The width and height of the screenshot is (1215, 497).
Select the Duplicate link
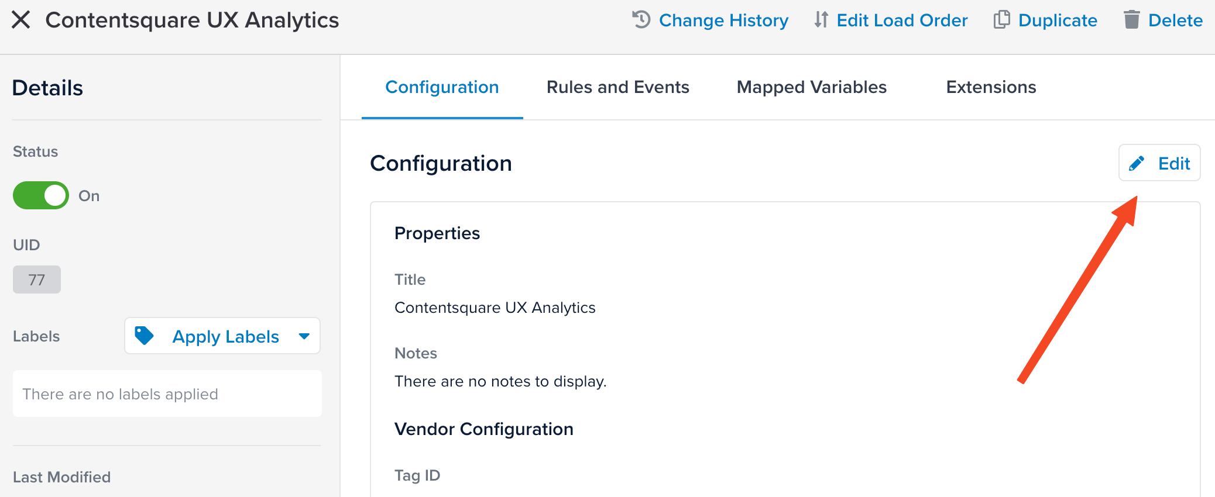coord(1058,20)
